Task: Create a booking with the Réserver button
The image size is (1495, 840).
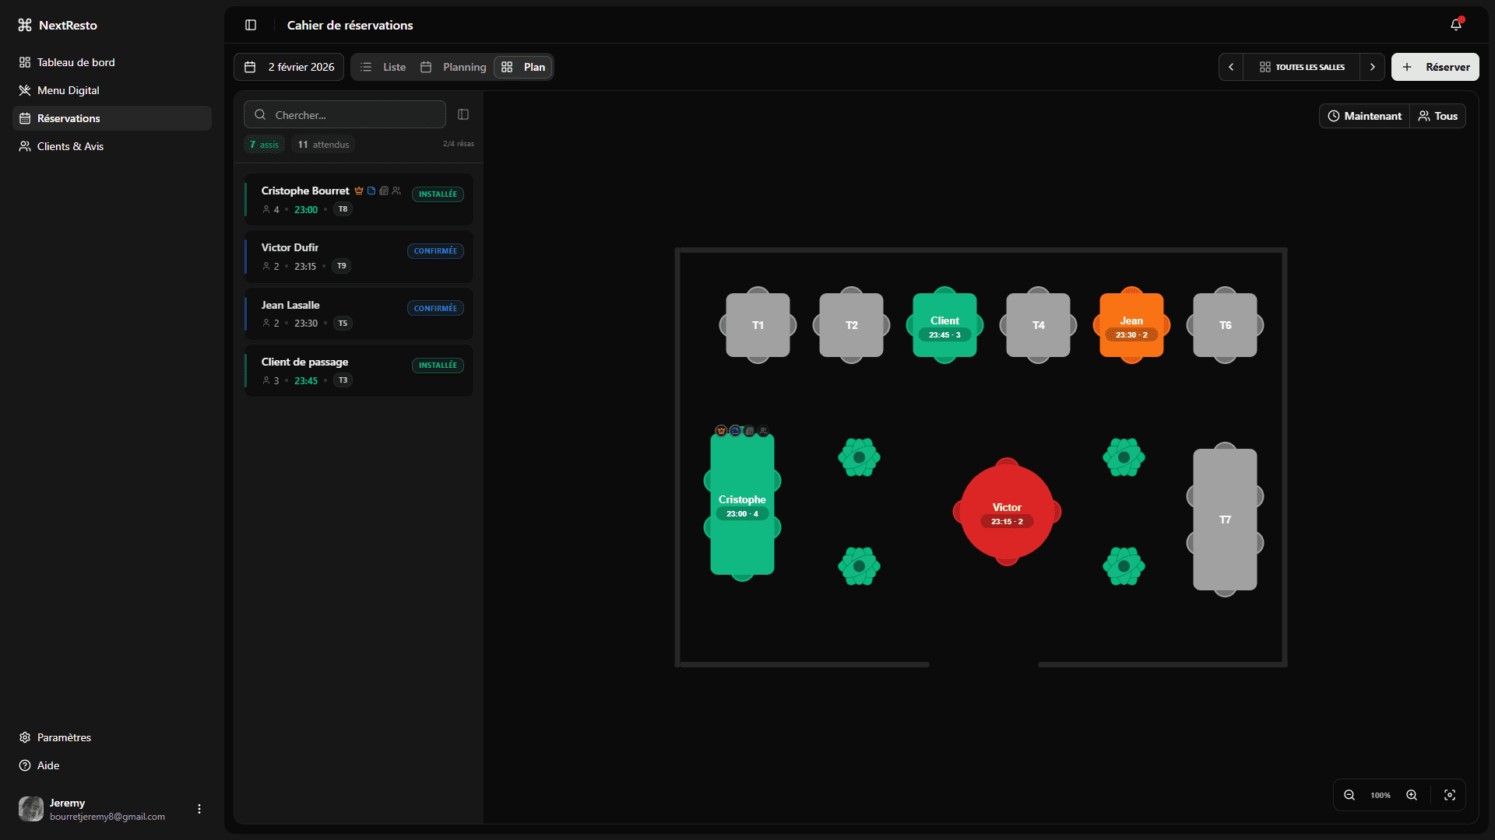Action: pos(1435,67)
